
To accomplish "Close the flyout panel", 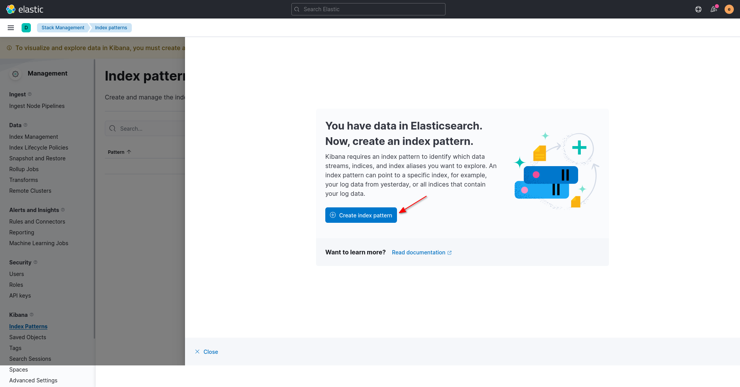I will 207,352.
